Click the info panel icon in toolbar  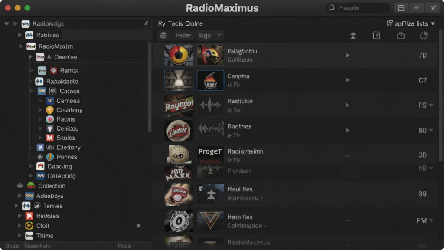[376, 36]
